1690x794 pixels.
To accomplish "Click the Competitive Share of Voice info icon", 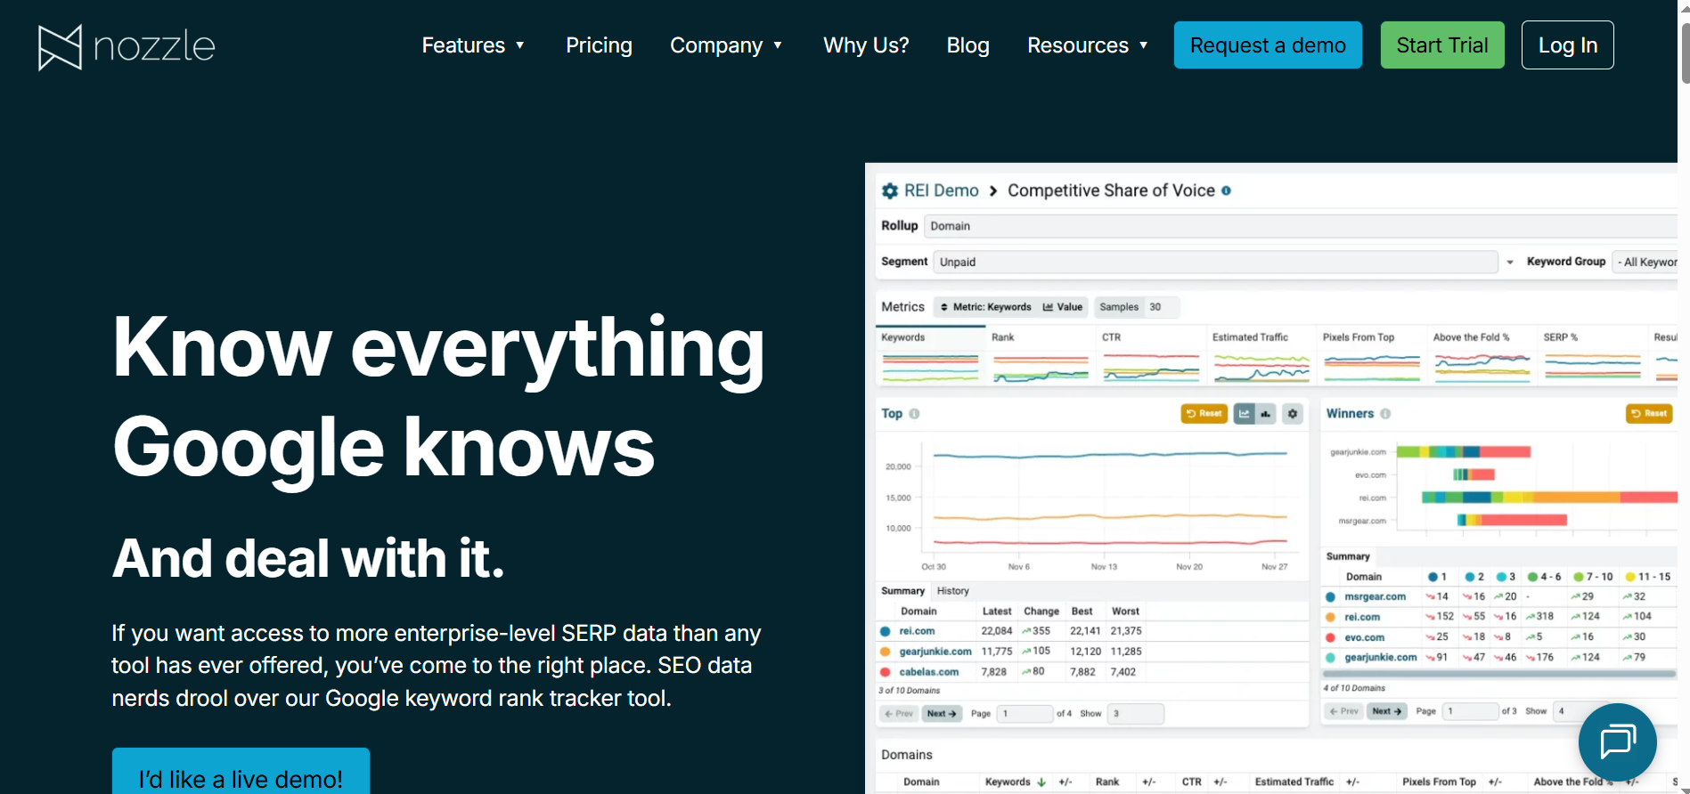I will [1226, 190].
